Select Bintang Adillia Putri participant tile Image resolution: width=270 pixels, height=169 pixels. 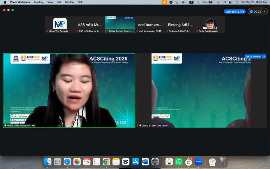point(180,25)
